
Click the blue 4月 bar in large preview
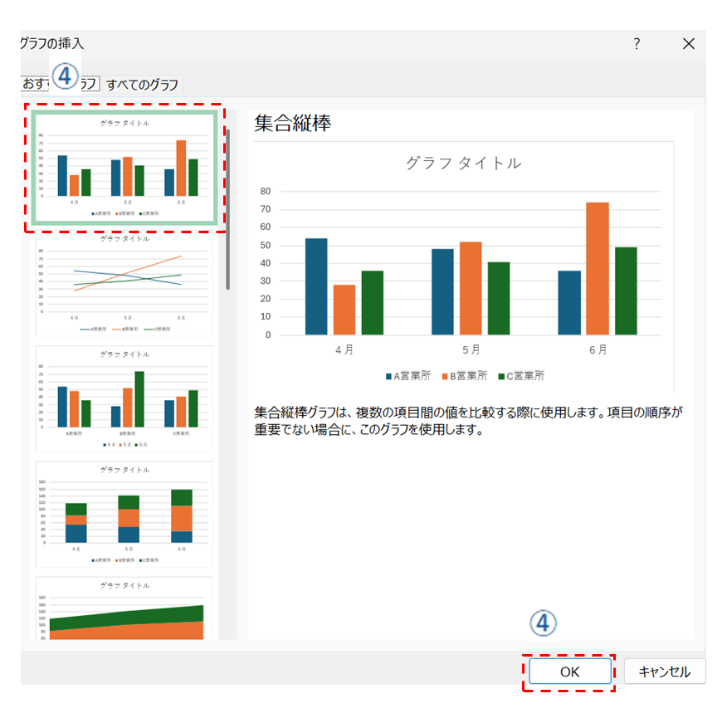click(x=316, y=286)
